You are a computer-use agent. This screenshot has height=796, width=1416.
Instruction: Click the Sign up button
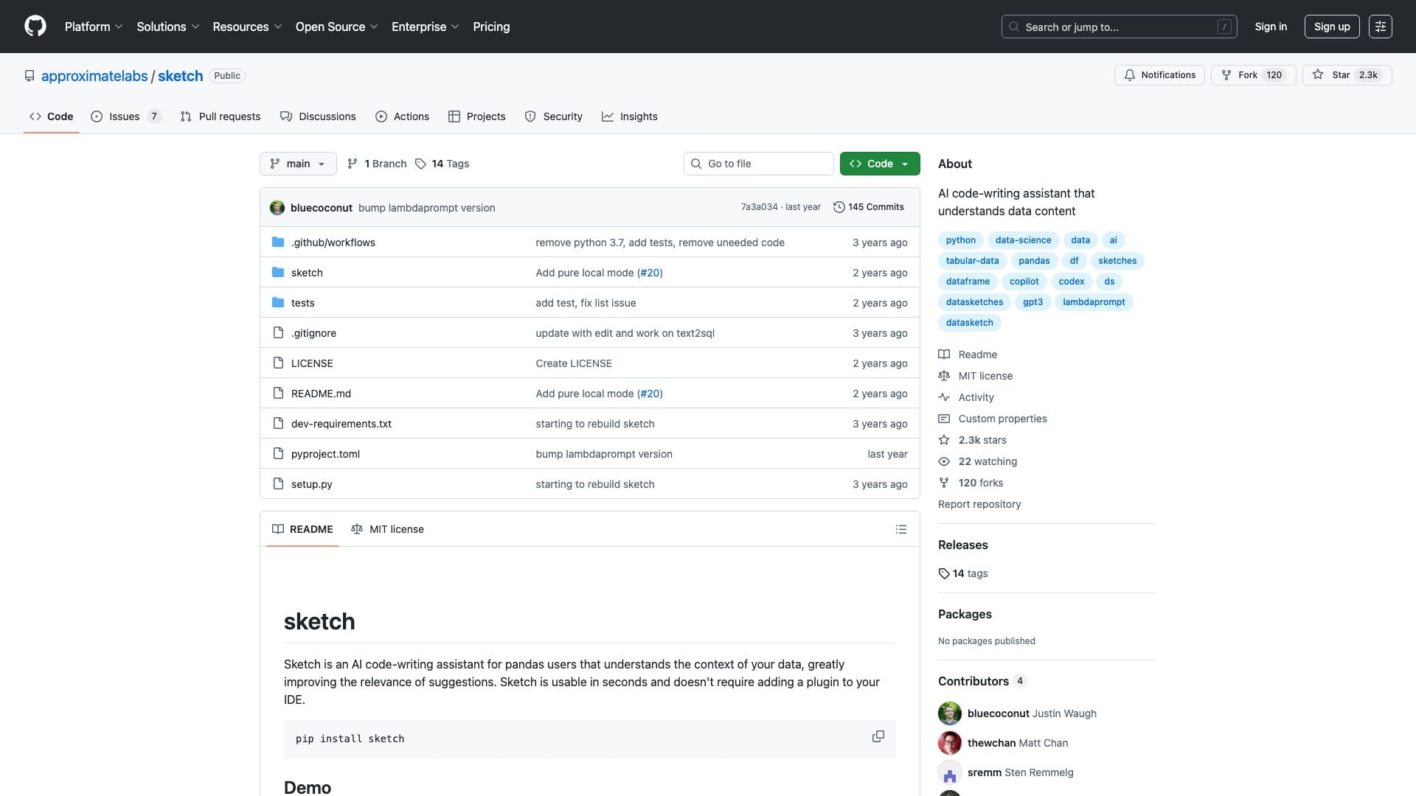pos(1331,27)
